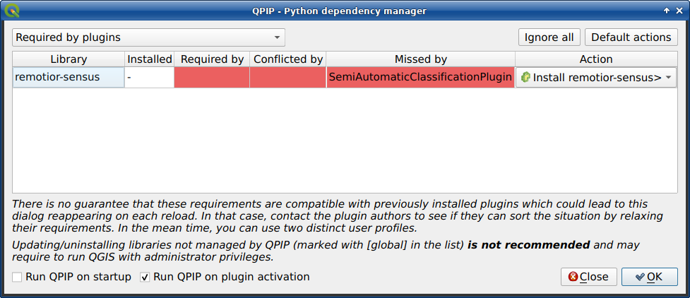Viewport: 690px width, 298px height.
Task: Click the Ignore all button
Action: pos(549,37)
